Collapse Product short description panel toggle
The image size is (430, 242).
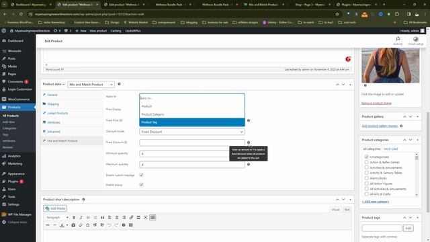[x=350, y=200]
